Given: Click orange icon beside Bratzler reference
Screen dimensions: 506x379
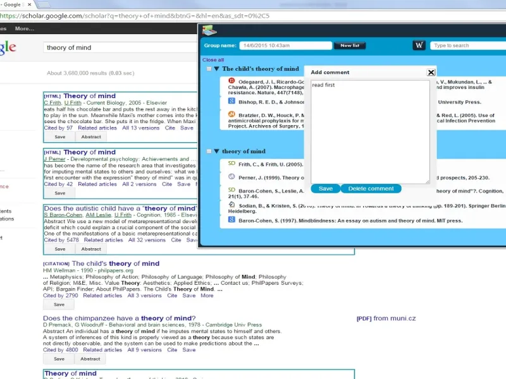Looking at the screenshot, I should [231, 114].
